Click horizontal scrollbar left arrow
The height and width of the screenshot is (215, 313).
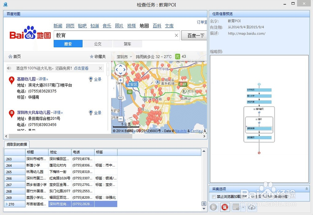coord(6,136)
